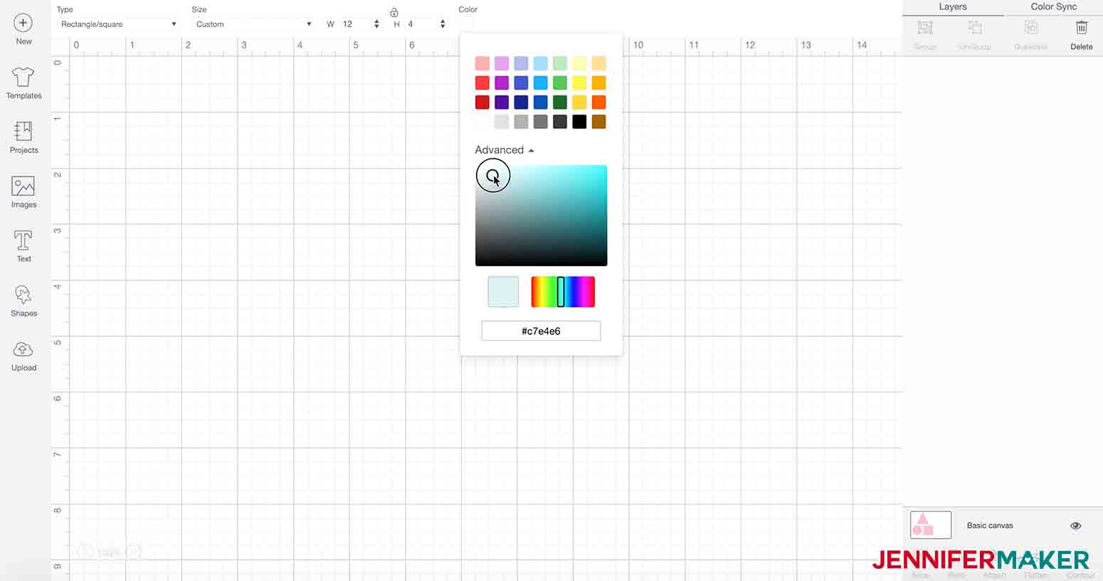The width and height of the screenshot is (1103, 581).
Task: Click the saturation brightness gradient area
Action: tap(541, 215)
